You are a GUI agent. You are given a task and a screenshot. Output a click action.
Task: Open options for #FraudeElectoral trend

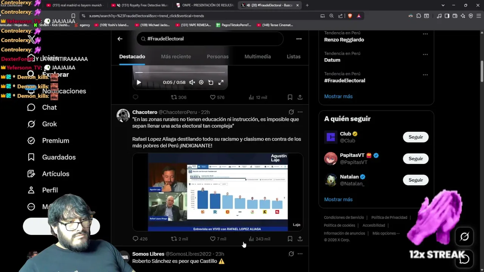tap(425, 75)
